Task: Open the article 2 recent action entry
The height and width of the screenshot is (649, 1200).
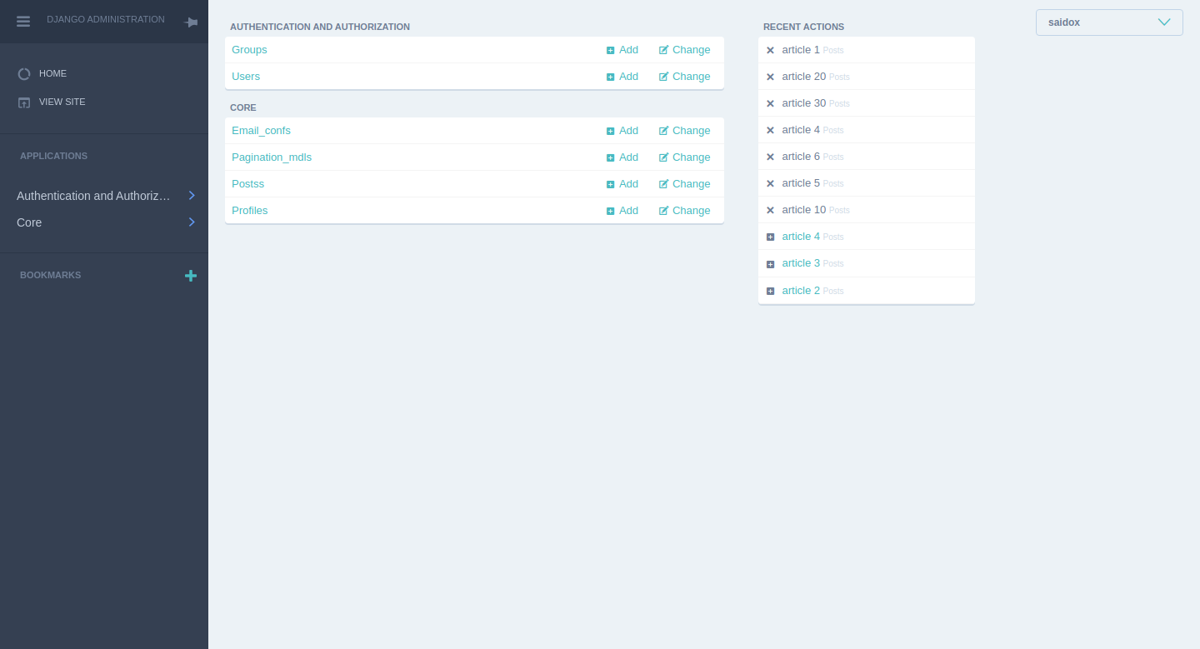Action: [801, 290]
